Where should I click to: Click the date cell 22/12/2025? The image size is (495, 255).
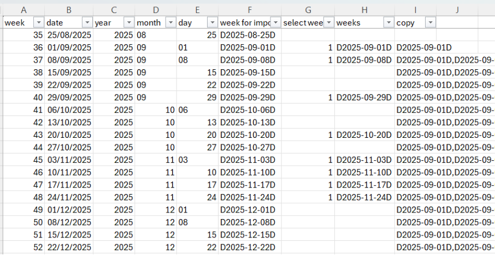click(68, 247)
